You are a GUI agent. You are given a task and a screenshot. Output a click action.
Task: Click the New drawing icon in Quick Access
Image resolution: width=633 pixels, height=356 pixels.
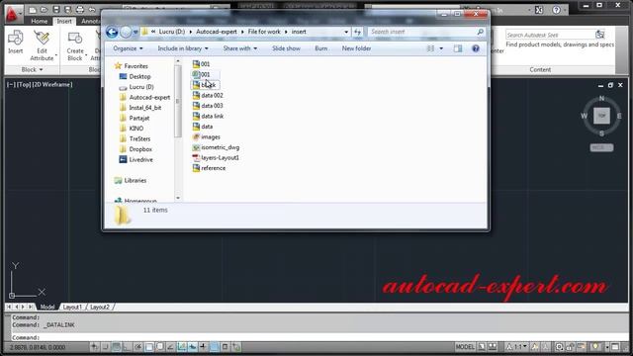click(33, 9)
